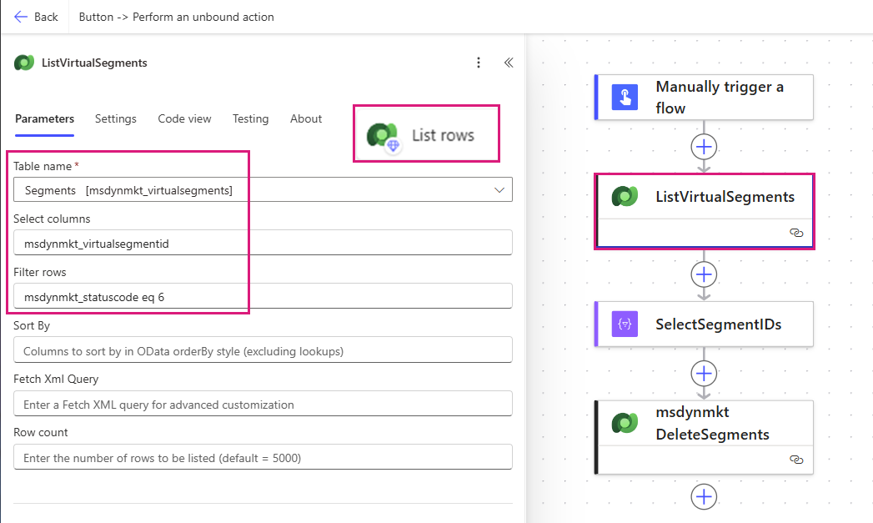Expand the Table name dropdown
Screen dimensions: 873x523
pyautogui.click(x=499, y=190)
